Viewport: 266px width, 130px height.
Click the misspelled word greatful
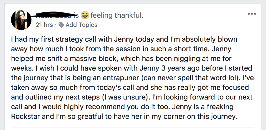(92, 117)
